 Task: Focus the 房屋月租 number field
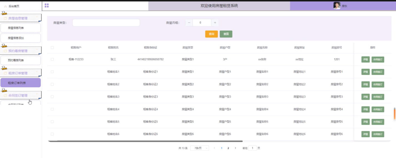pyautogui.click(x=202, y=23)
